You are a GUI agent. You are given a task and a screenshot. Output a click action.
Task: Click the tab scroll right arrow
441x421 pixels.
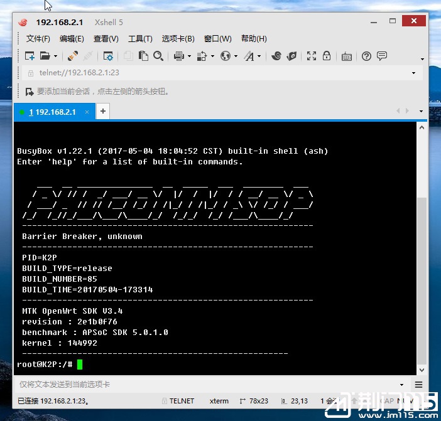(x=407, y=111)
